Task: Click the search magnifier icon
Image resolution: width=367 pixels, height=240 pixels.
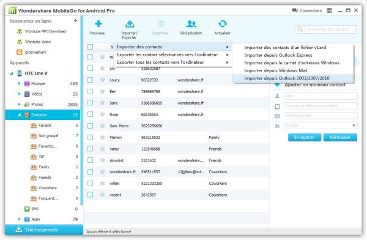Action: [x=300, y=29]
